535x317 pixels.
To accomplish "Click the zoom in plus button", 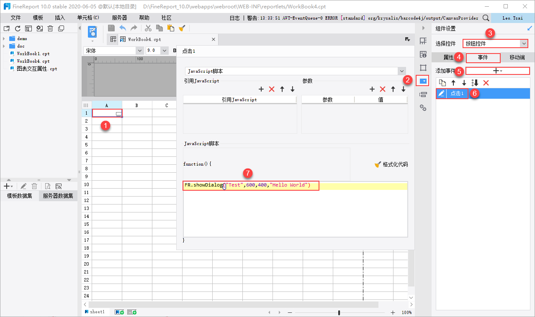I will [x=393, y=312].
